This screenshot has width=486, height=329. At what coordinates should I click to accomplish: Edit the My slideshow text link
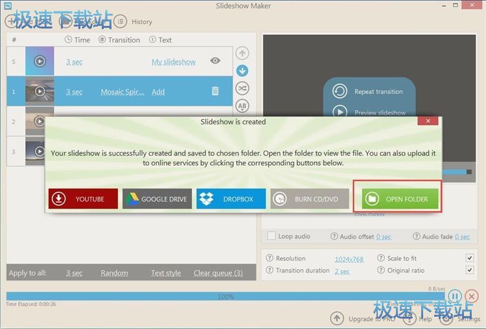(x=174, y=62)
